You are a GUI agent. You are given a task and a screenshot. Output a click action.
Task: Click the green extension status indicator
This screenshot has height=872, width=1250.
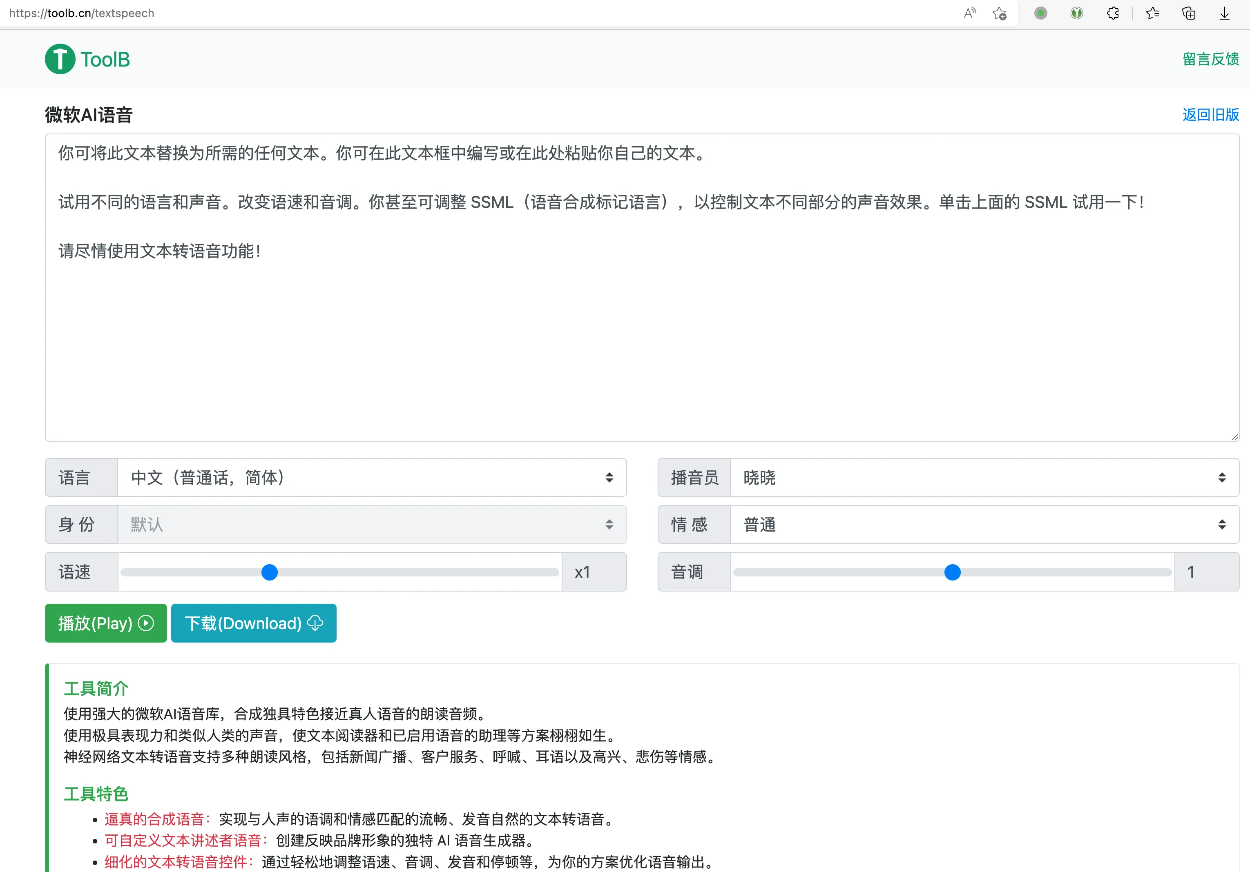click(1040, 13)
